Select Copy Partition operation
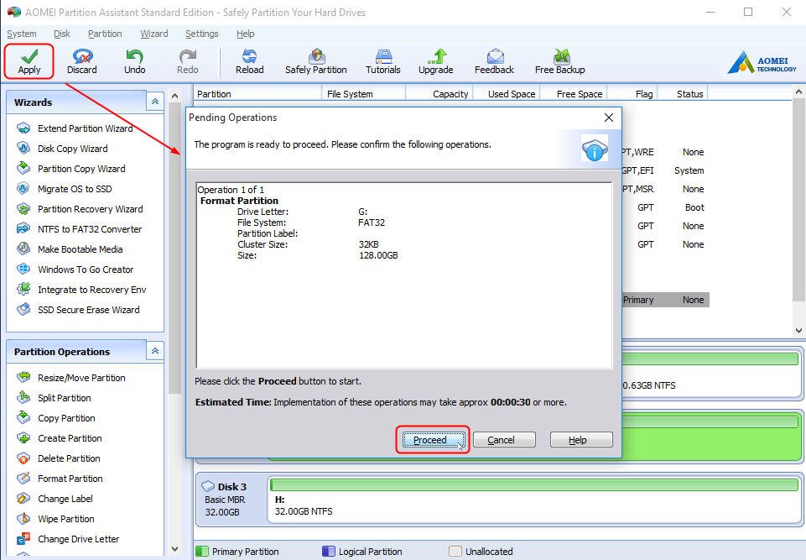The height and width of the screenshot is (560, 806). 56,418
